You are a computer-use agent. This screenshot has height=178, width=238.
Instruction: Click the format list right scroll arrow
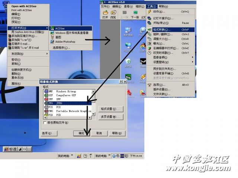tap(90, 118)
